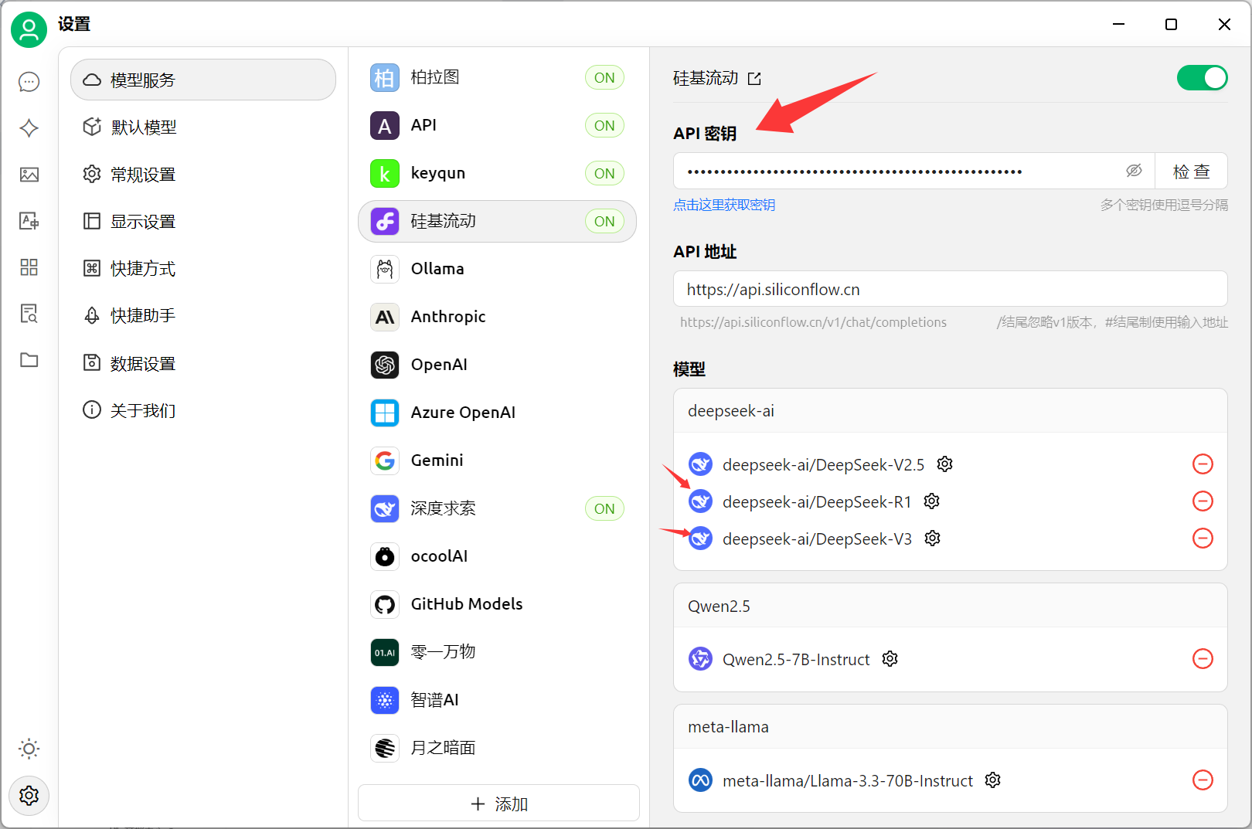Open the translate sidebar icon
This screenshot has width=1252, height=829.
click(29, 221)
